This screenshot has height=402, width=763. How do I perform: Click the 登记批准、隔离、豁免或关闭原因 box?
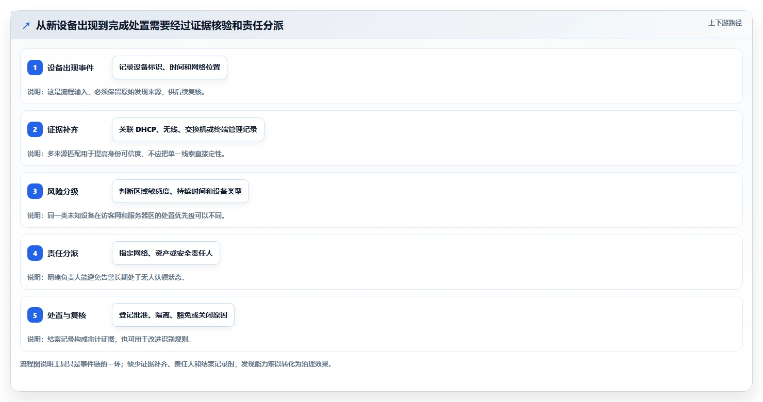tap(173, 315)
